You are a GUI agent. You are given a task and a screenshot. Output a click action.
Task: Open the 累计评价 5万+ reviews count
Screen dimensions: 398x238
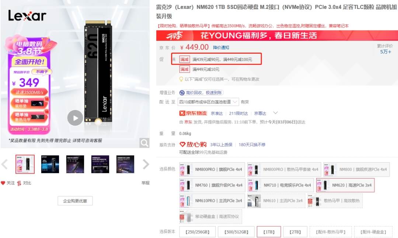pos(385,49)
